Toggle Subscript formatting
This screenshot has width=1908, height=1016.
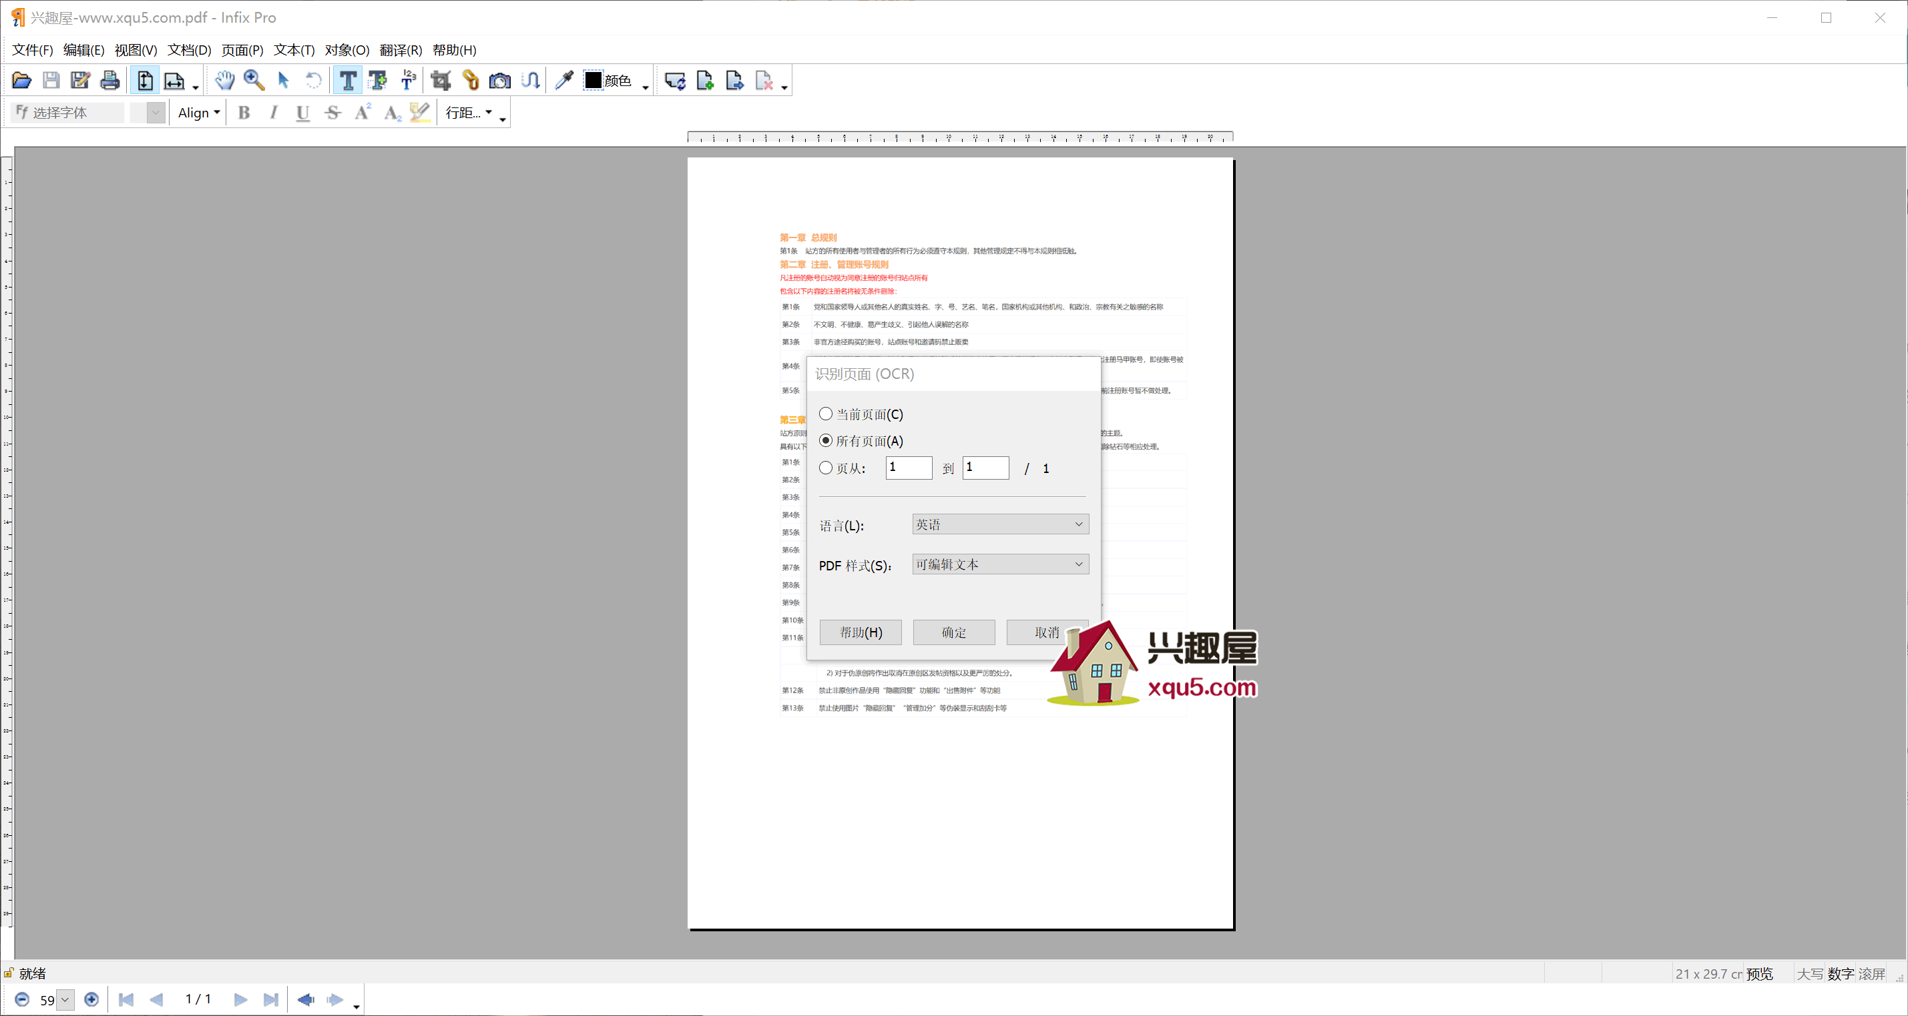click(x=392, y=113)
